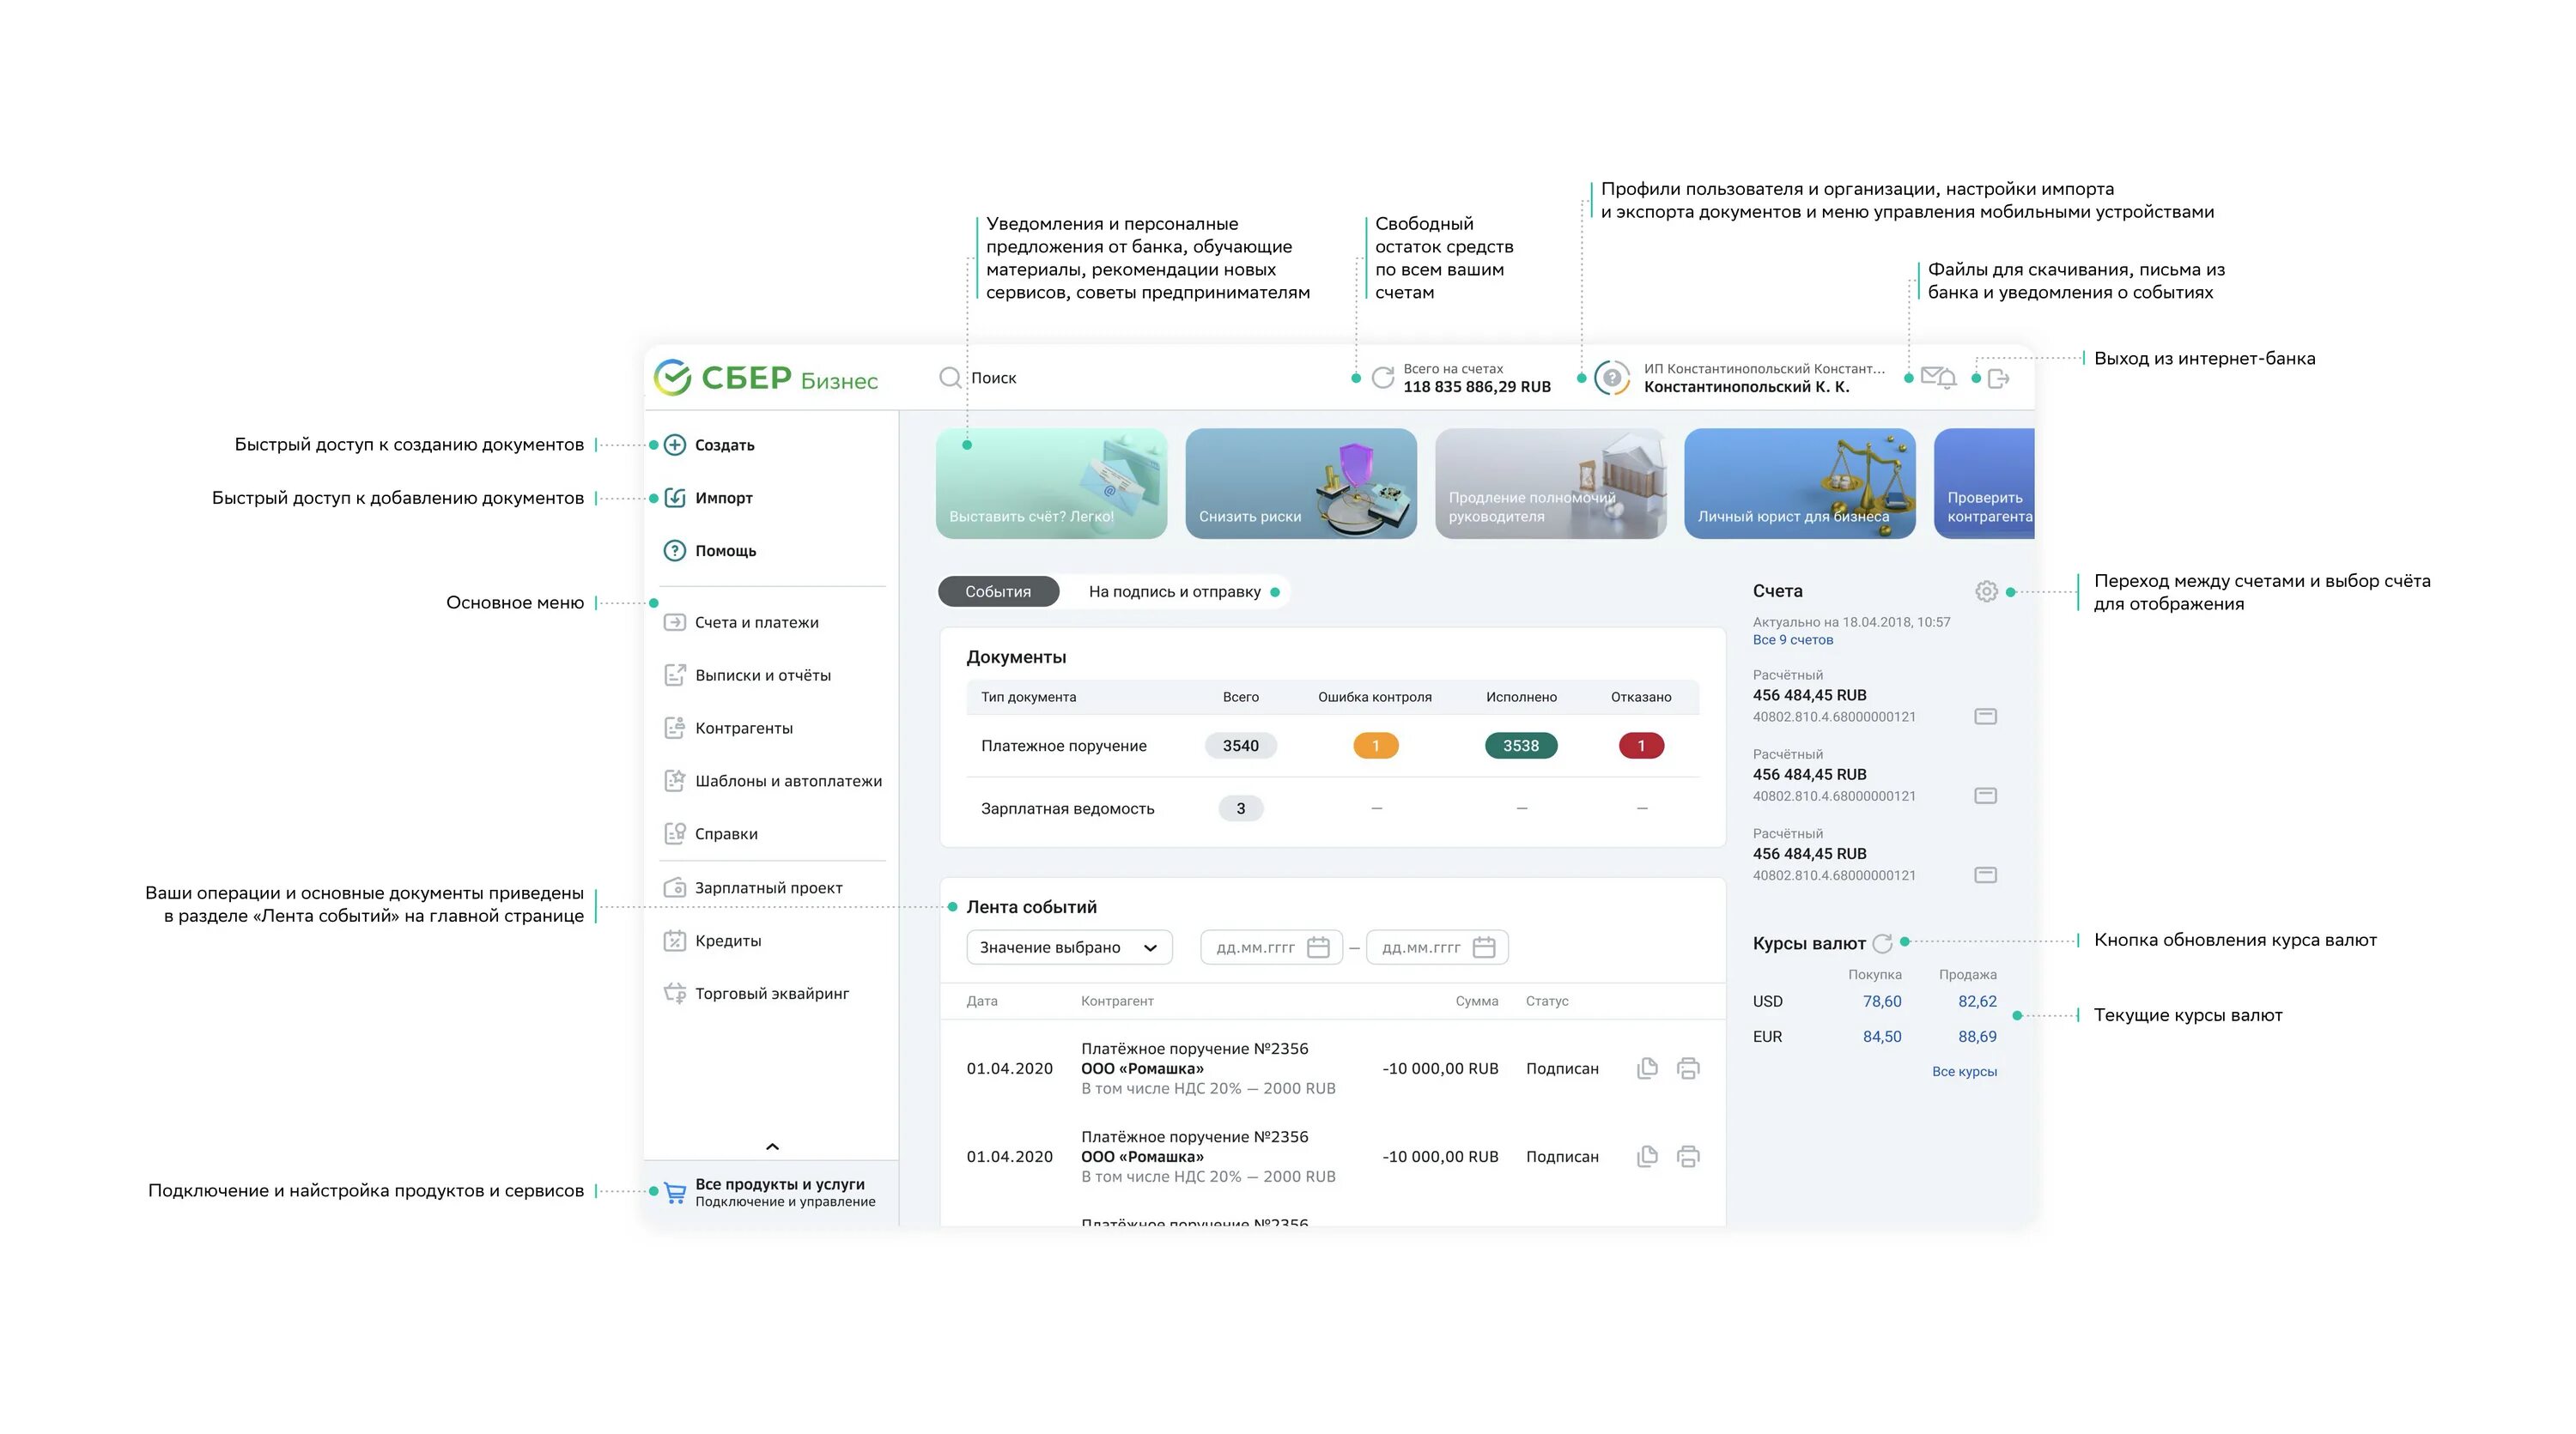Viewport: 2576px width, 1434px height.
Task: Open calendar for start date
Action: point(1318,947)
